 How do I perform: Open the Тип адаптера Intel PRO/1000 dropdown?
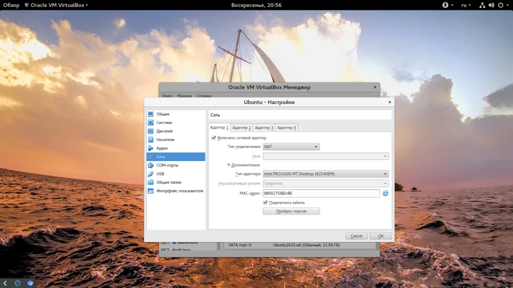coord(326,173)
